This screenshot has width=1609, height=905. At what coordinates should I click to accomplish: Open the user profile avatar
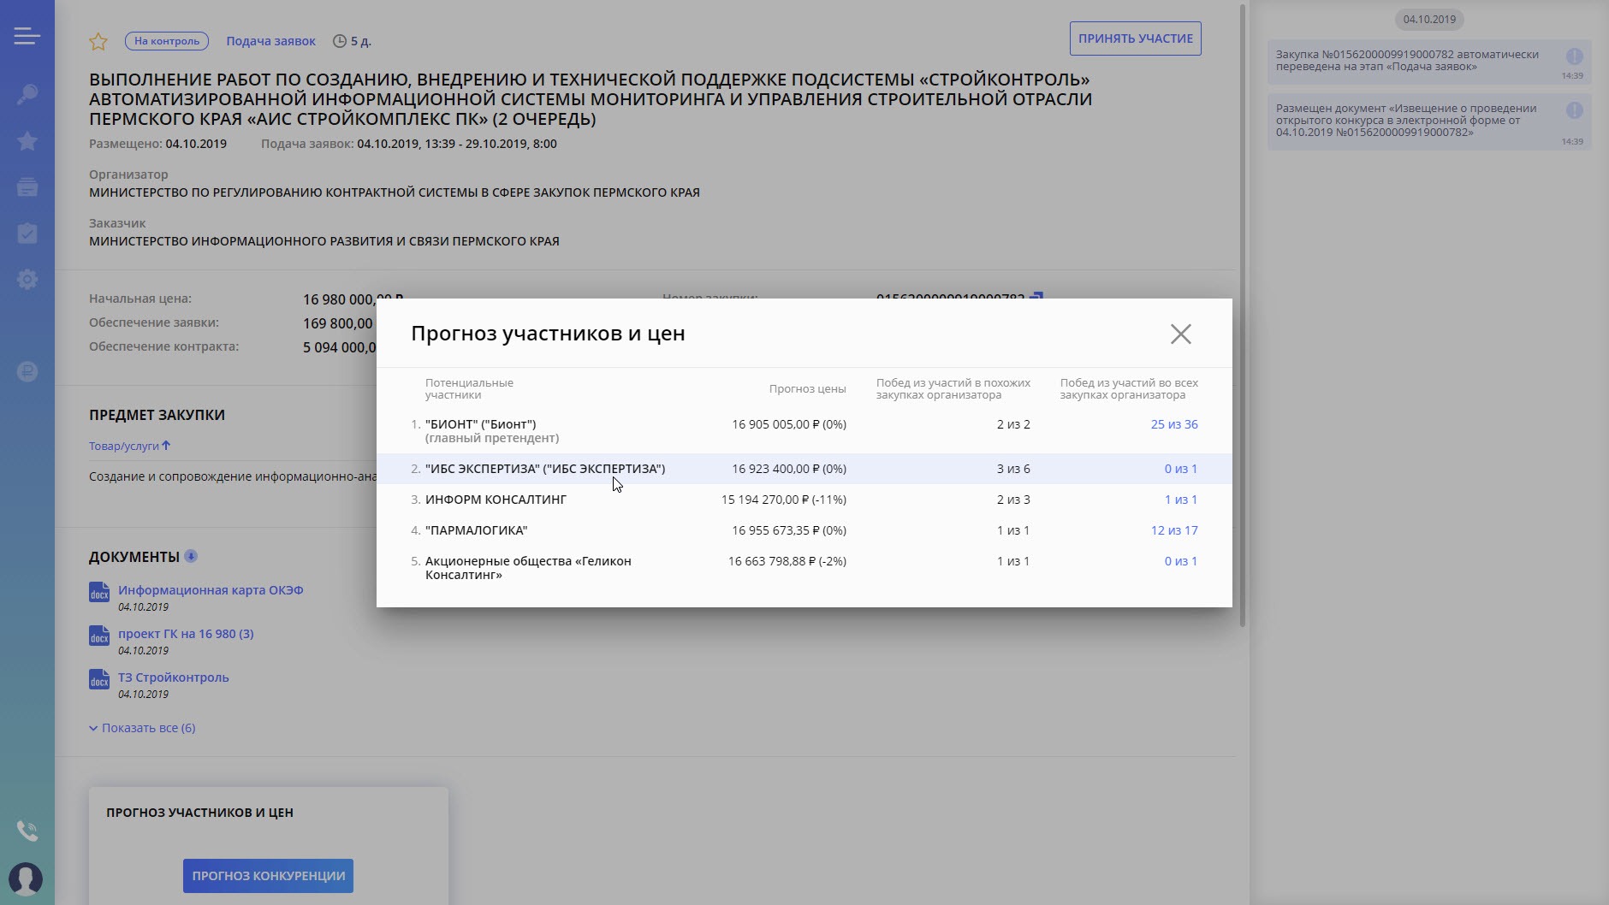click(x=26, y=879)
